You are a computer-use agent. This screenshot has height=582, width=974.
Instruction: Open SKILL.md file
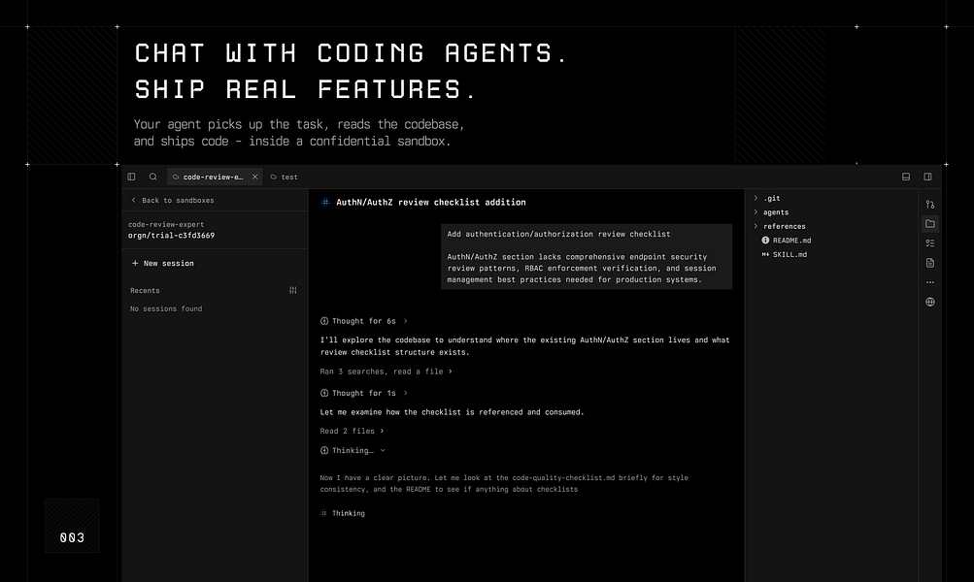785,254
